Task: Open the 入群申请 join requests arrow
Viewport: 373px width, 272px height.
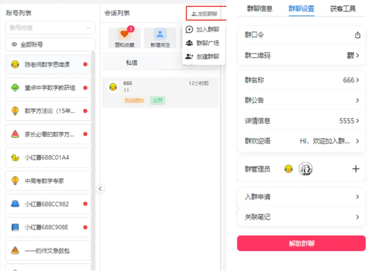Action: [357, 197]
